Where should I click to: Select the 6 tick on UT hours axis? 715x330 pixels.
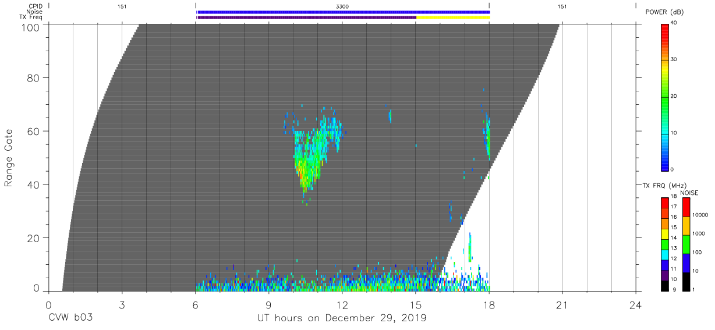click(196, 304)
